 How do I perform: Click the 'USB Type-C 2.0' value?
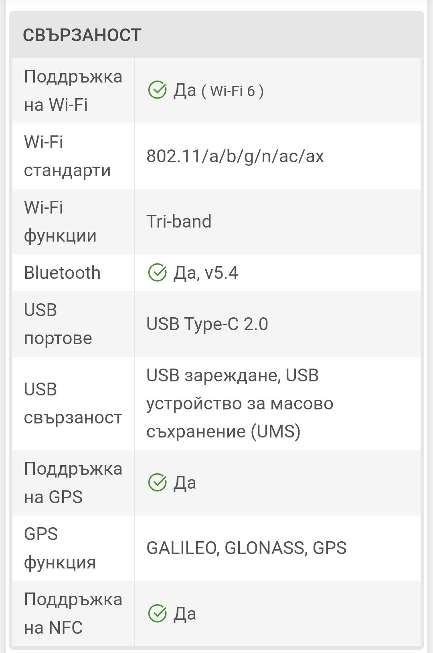tap(207, 324)
